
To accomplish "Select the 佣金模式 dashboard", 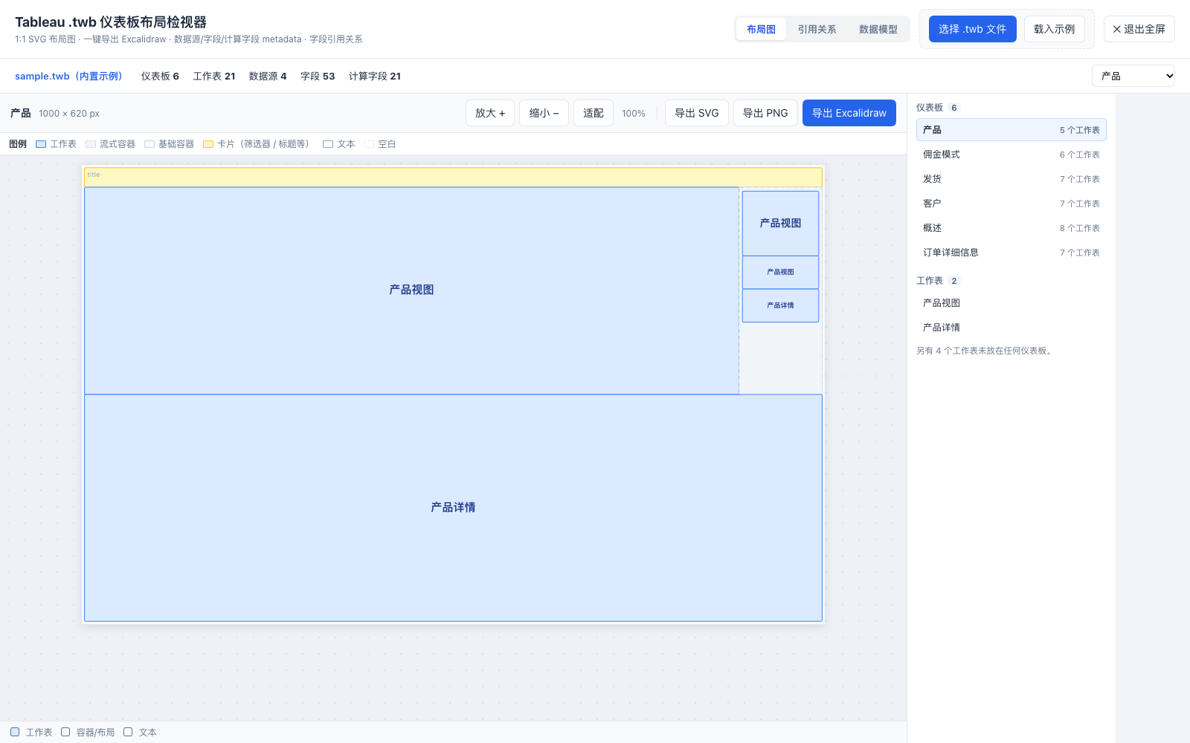I will pyautogui.click(x=1011, y=155).
